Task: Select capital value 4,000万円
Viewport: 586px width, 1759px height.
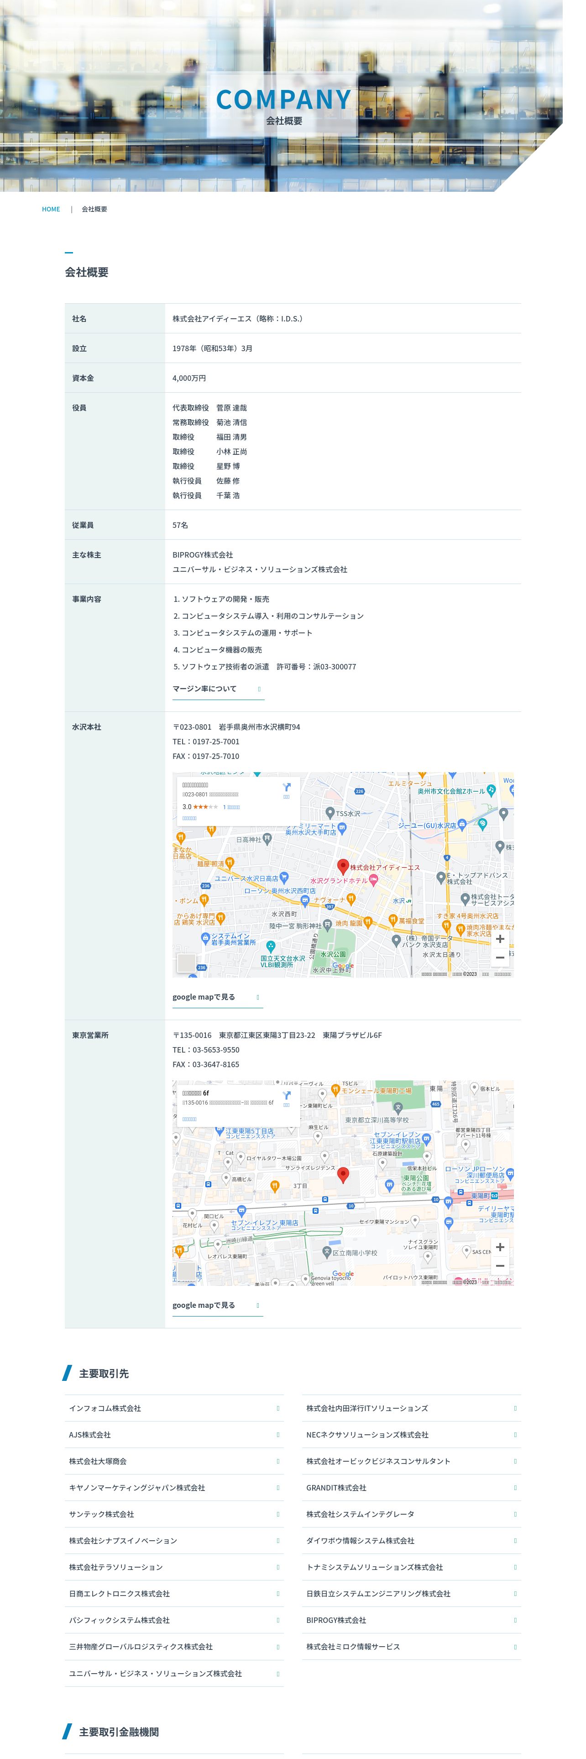Action: point(189,378)
